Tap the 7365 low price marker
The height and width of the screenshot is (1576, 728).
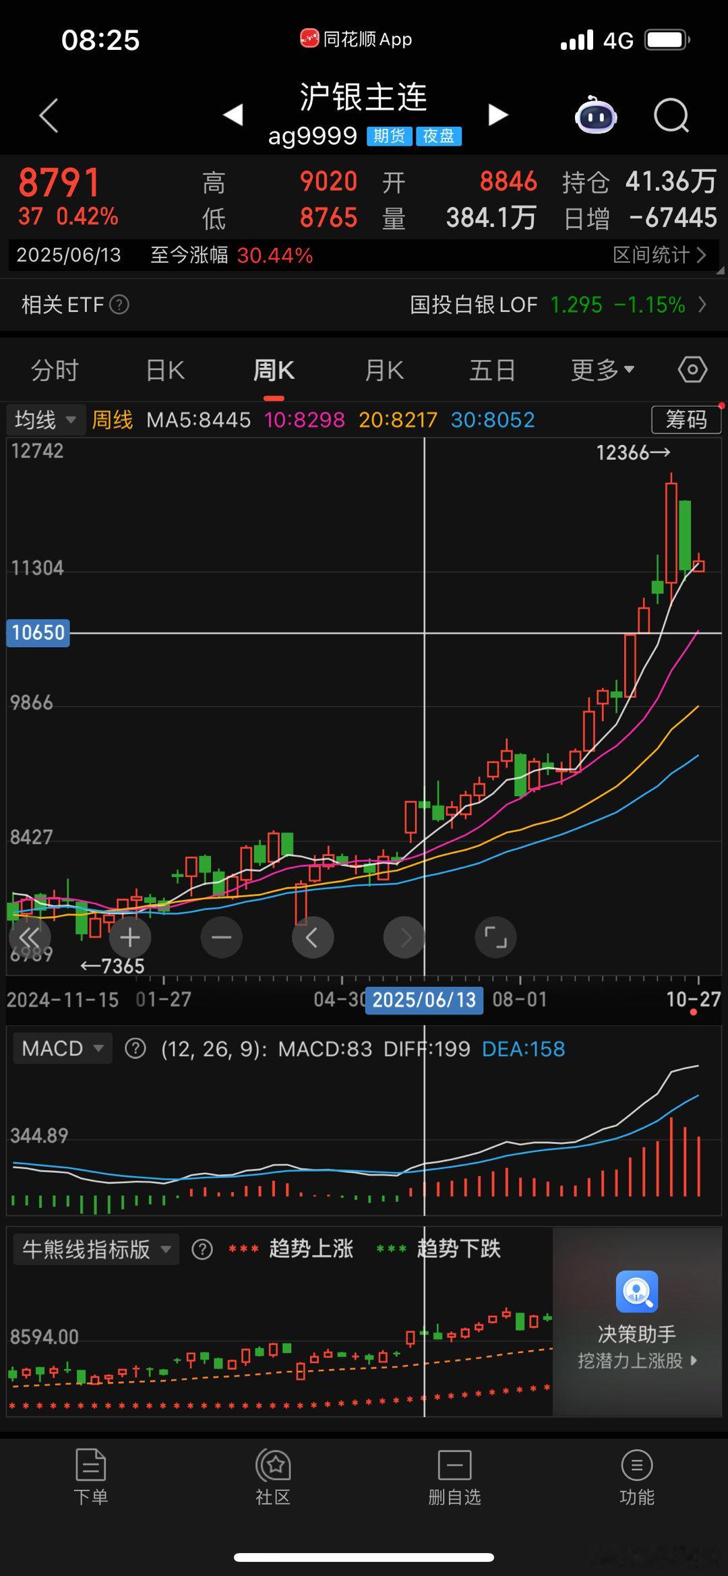coord(113,966)
